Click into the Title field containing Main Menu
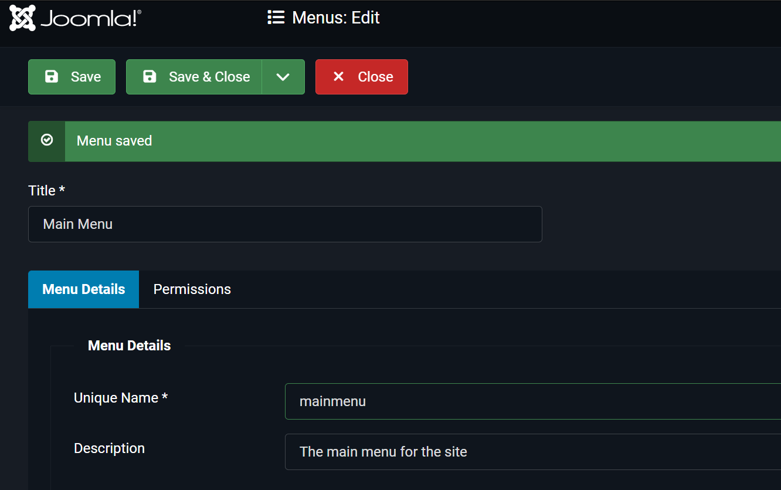This screenshot has height=490, width=781. (x=285, y=224)
